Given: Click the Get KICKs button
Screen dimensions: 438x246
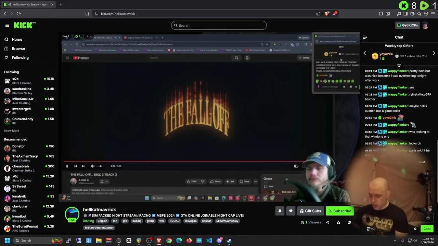Looking at the screenshot, I should (x=407, y=25).
